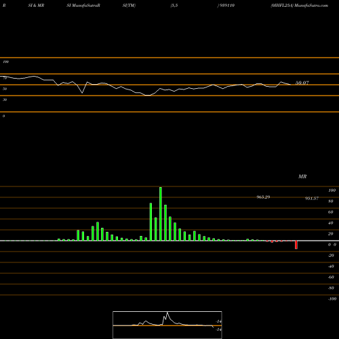Image resolution: width=339 pixels, height=339 pixels.
Task: Click the -60 label on MR axis
Action: (331, 277)
